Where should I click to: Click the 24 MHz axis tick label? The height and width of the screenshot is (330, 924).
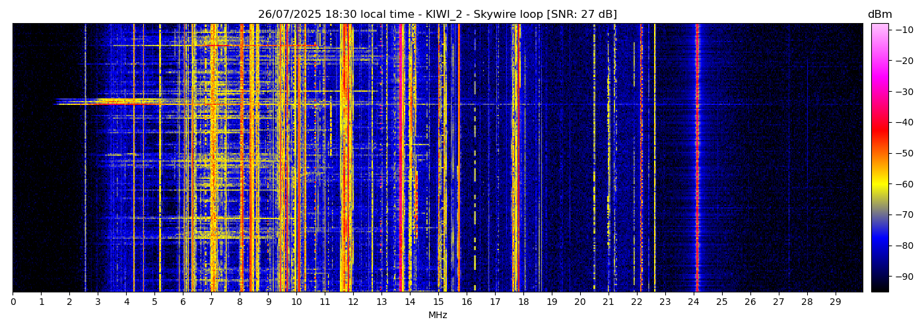pos(694,302)
